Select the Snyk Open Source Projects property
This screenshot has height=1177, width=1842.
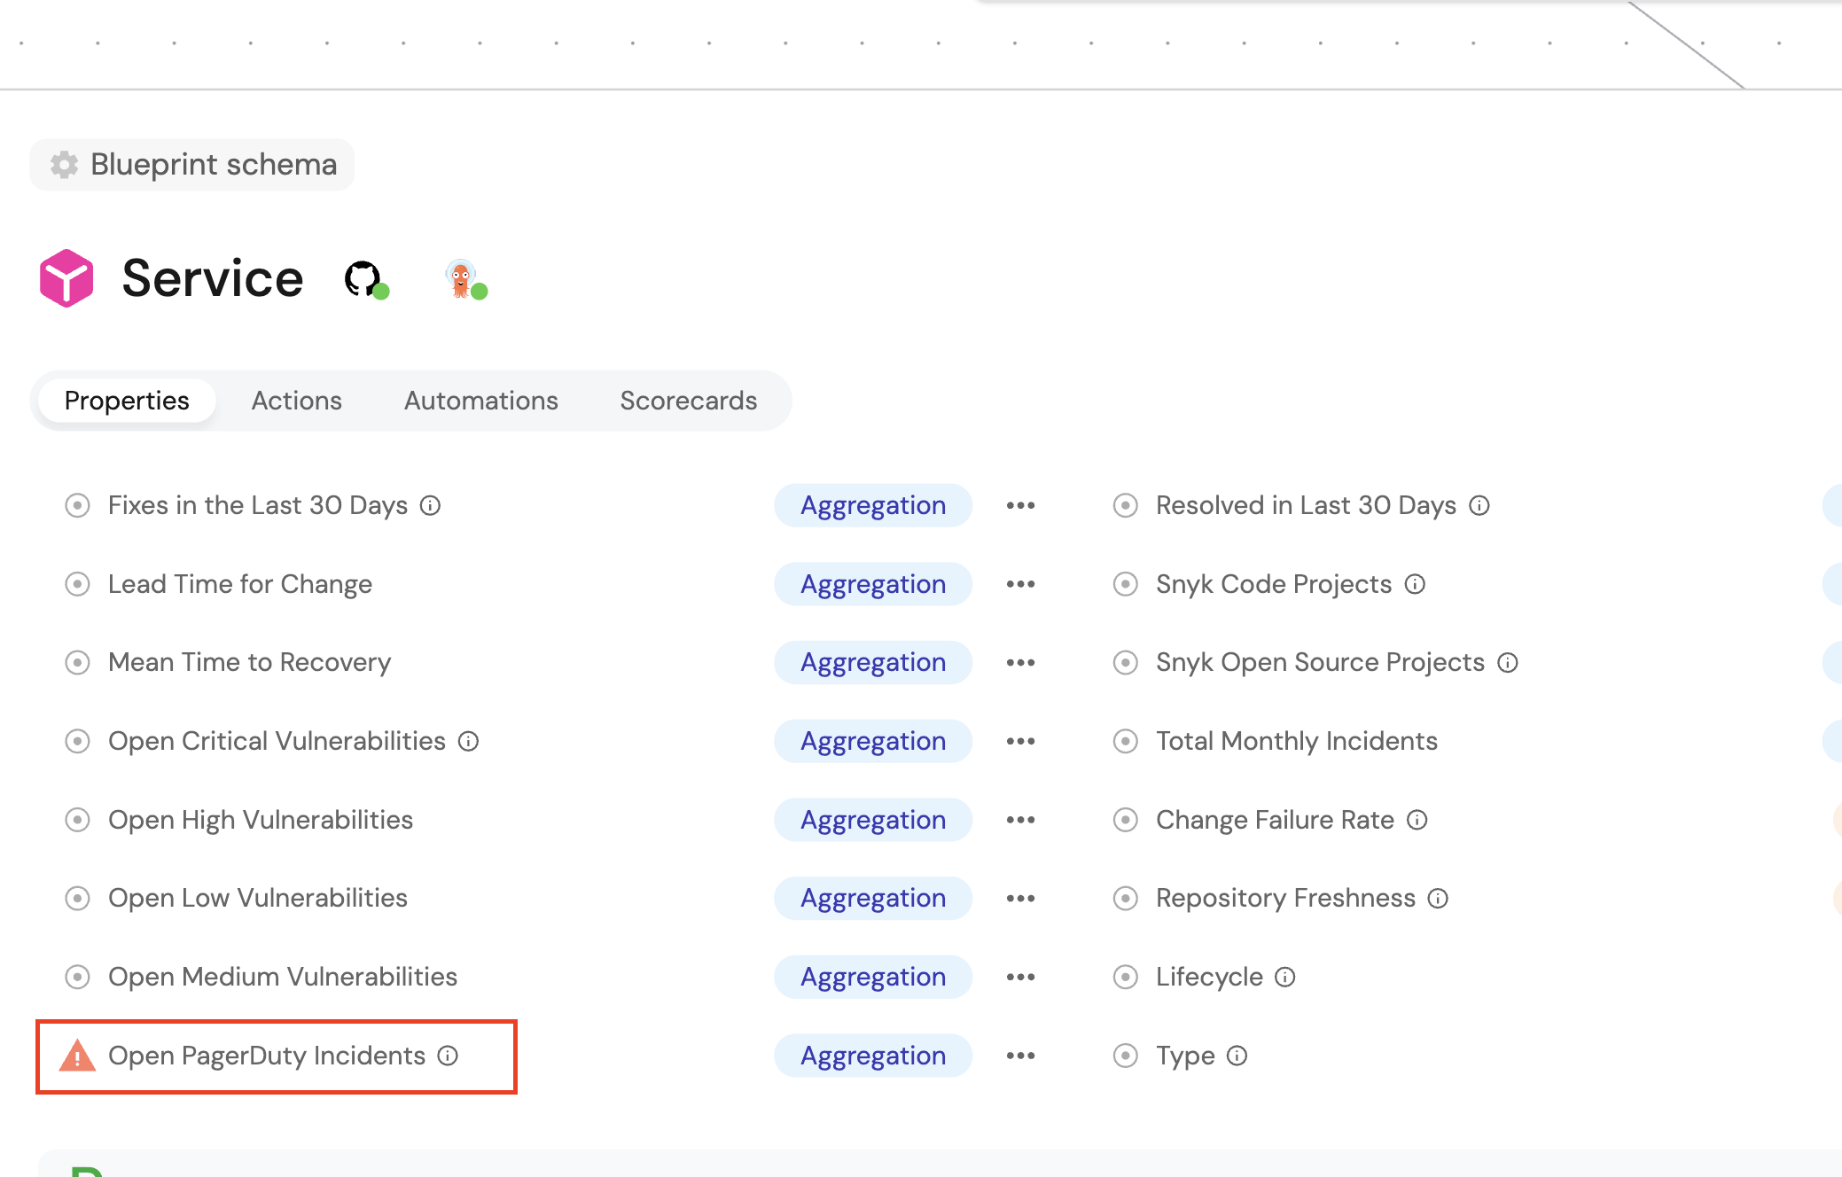click(1319, 662)
